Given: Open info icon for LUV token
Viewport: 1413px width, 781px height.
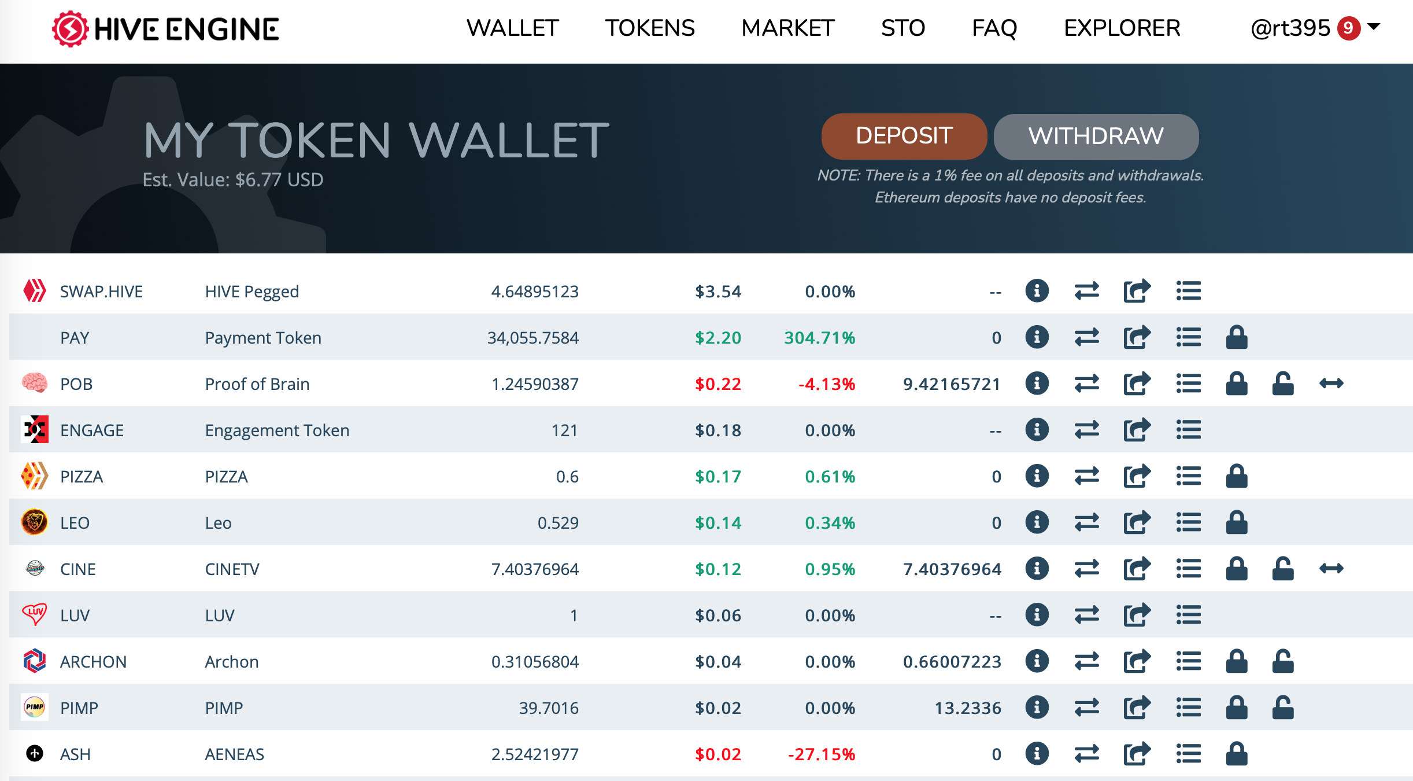Looking at the screenshot, I should tap(1037, 615).
